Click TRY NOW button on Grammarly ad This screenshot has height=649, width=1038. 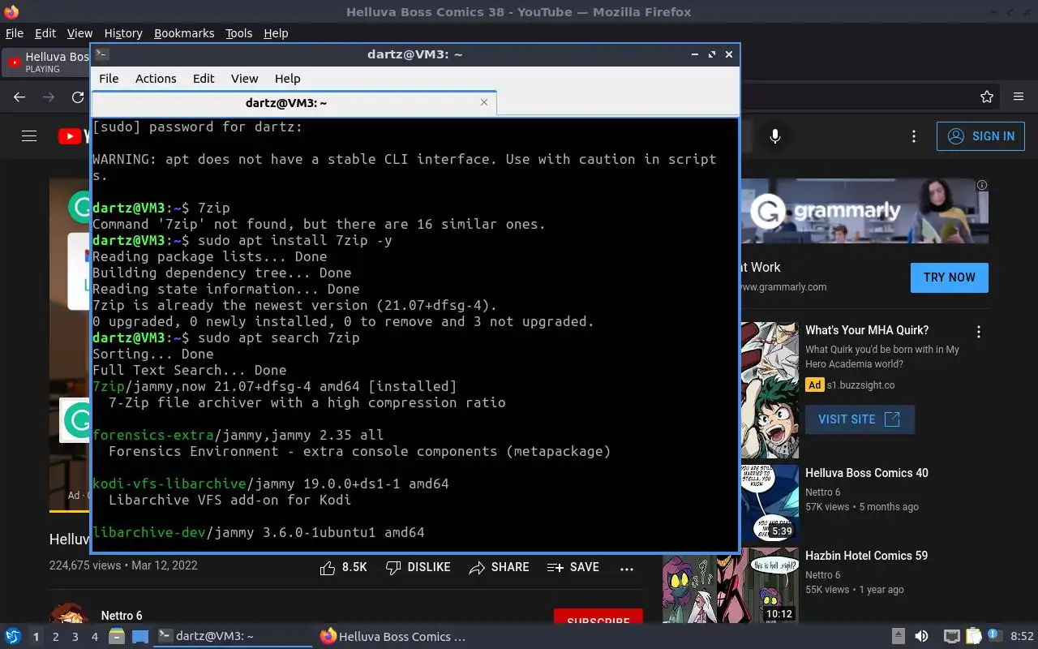coord(950,277)
